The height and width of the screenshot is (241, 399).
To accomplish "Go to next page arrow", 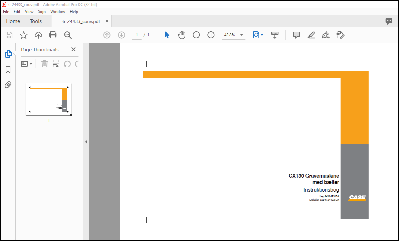I will coord(122,35).
